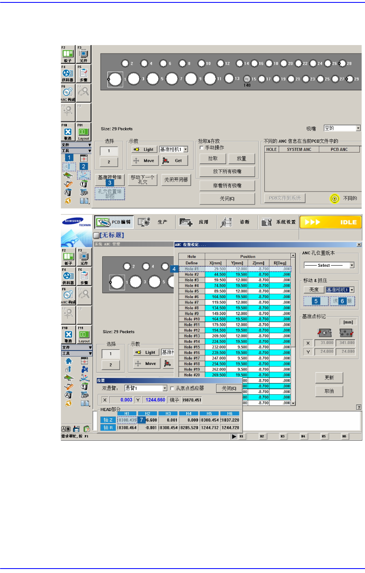Screen dimensions: 365x573
Task: Open 基准相机1 dropdown in upper 示教 group
Action: [x=174, y=149]
